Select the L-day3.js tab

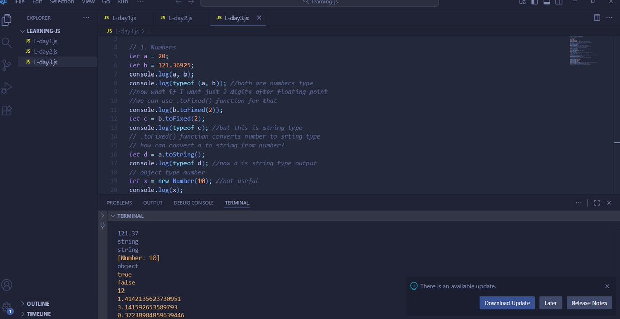(237, 18)
